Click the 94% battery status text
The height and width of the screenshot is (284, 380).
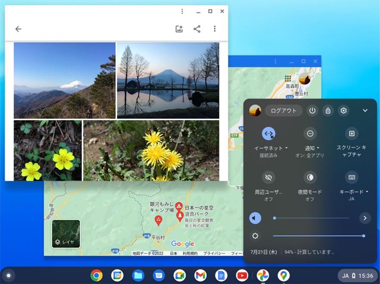tap(309, 252)
